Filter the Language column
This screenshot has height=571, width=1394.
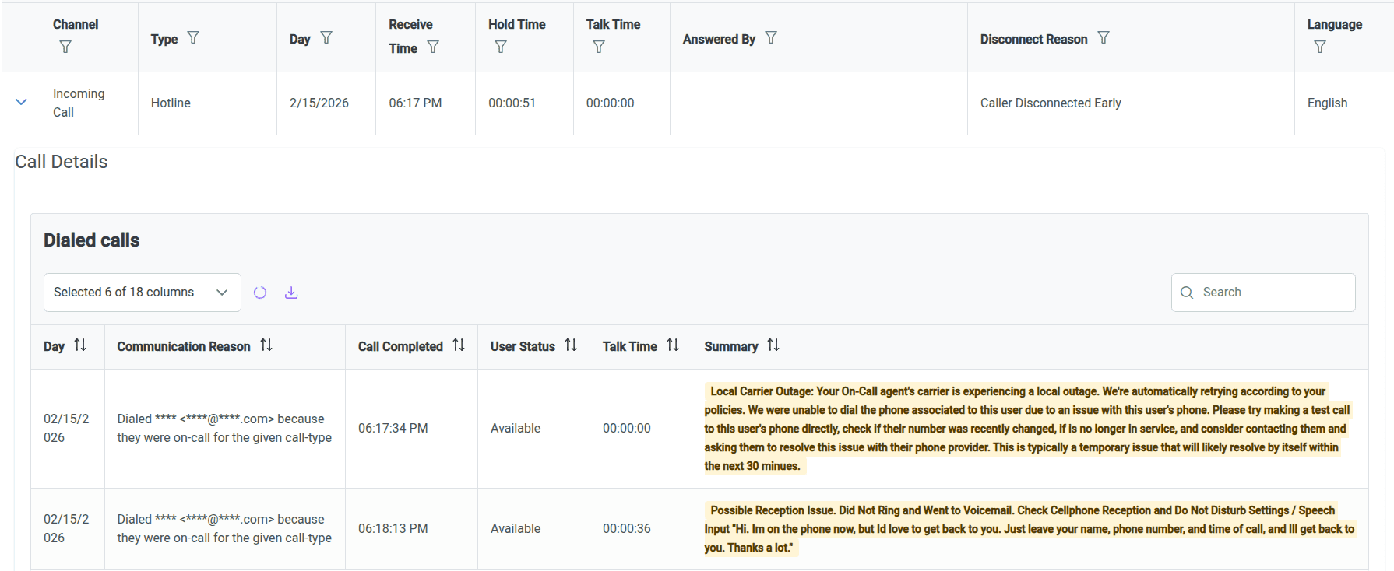1320,47
